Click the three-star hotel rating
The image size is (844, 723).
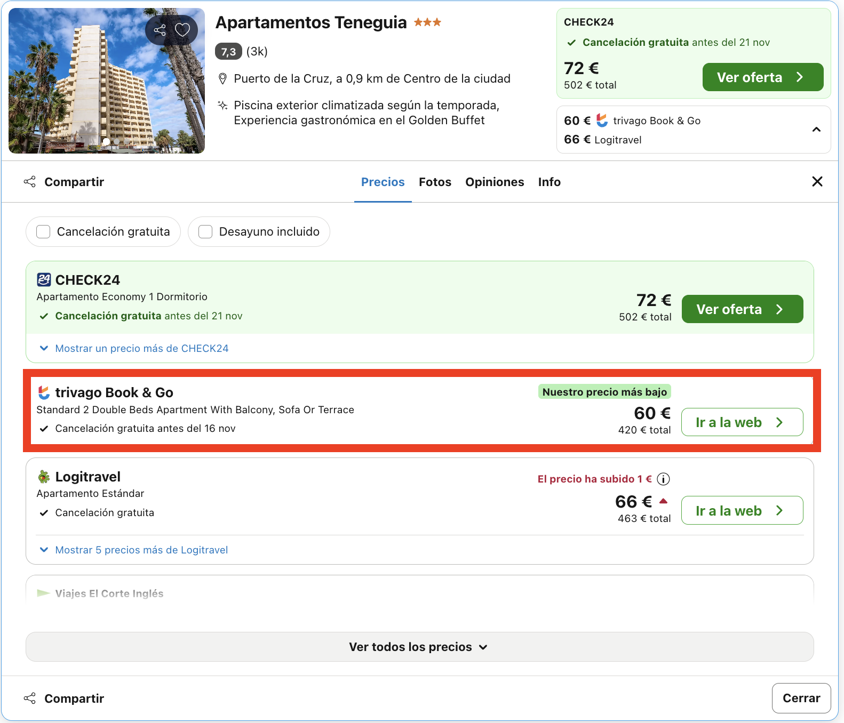pyautogui.click(x=428, y=22)
